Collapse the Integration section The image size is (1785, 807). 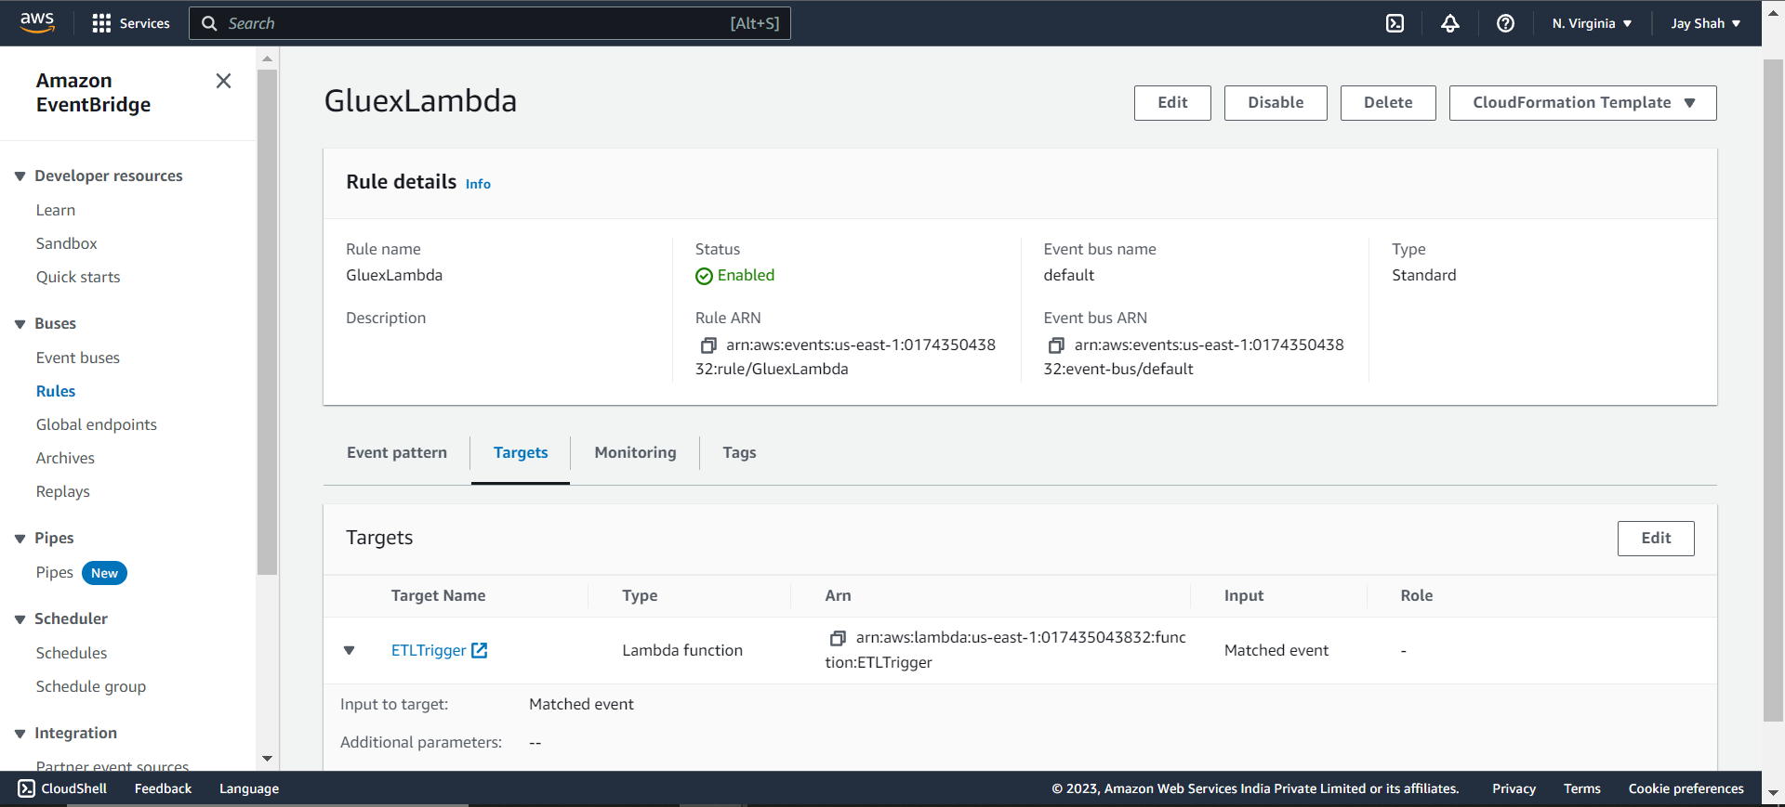pos(20,734)
